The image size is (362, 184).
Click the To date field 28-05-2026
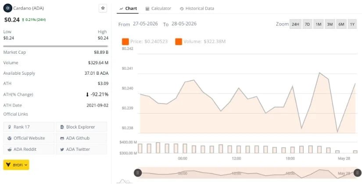pos(184,24)
